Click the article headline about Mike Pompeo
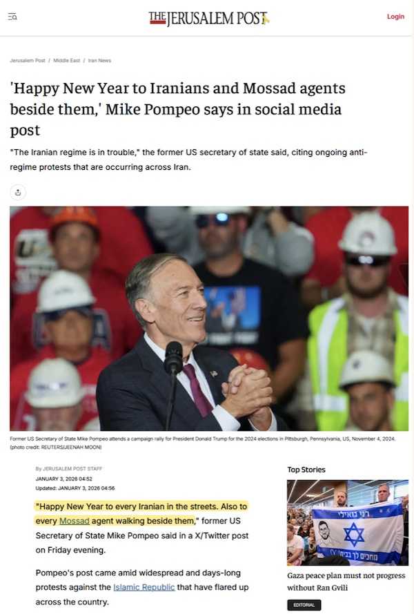Viewport: 414px width, 614px height. [x=177, y=109]
